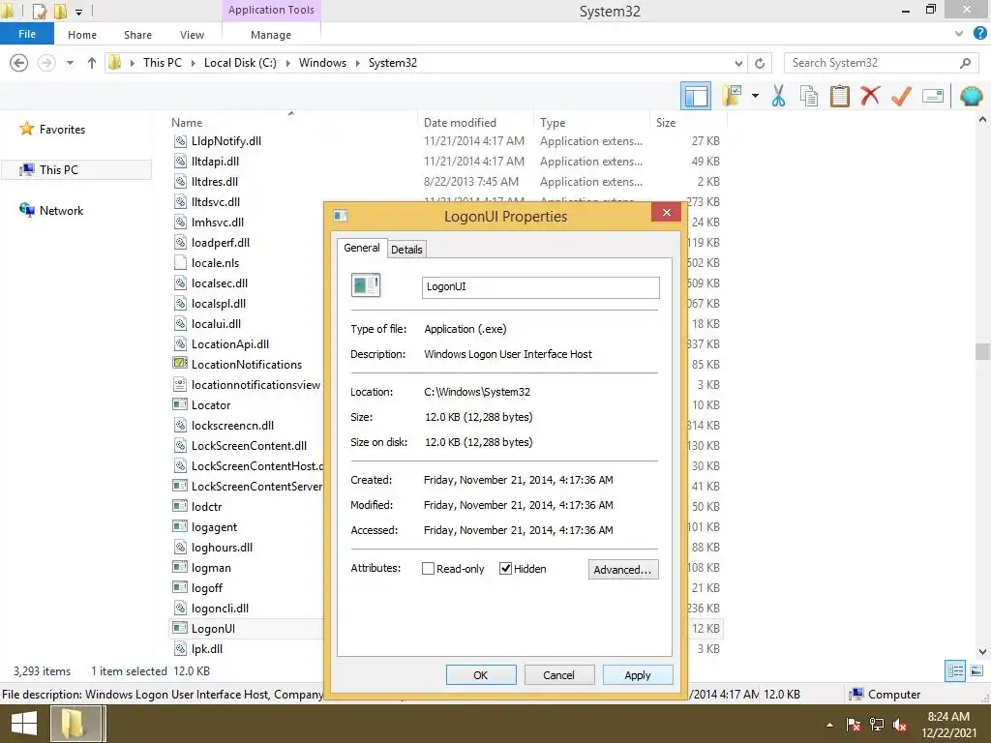The height and width of the screenshot is (743, 991).
Task: Open Help via the blue question mark
Action: (x=979, y=34)
